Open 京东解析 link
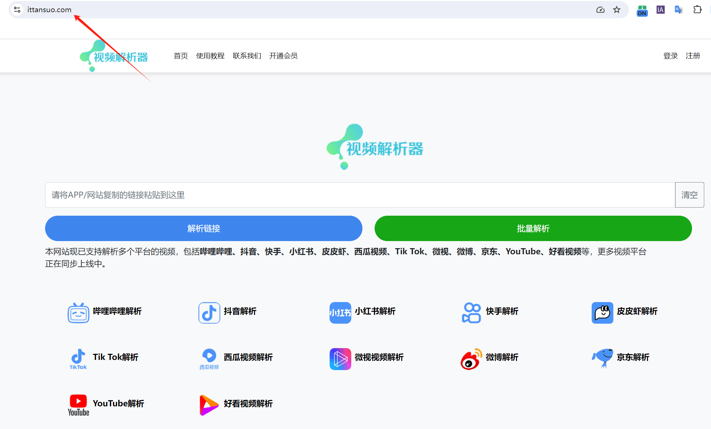711x429 pixels. click(633, 357)
